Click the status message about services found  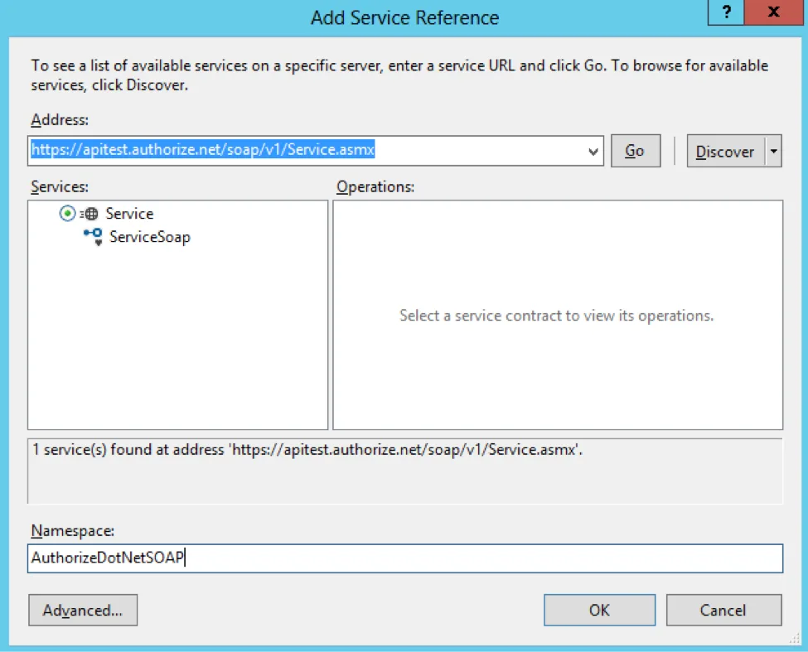(x=307, y=450)
